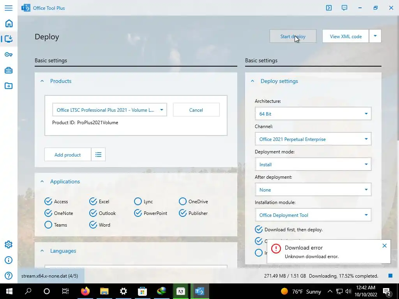Open the About info icon

coord(9,260)
